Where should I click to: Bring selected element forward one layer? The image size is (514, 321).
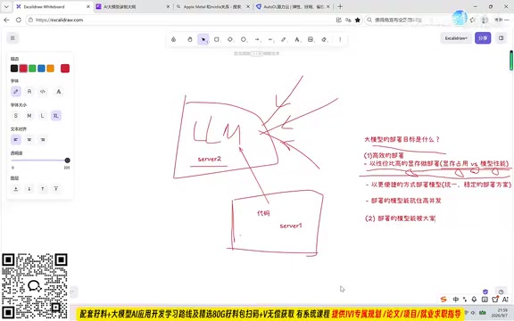43,189
